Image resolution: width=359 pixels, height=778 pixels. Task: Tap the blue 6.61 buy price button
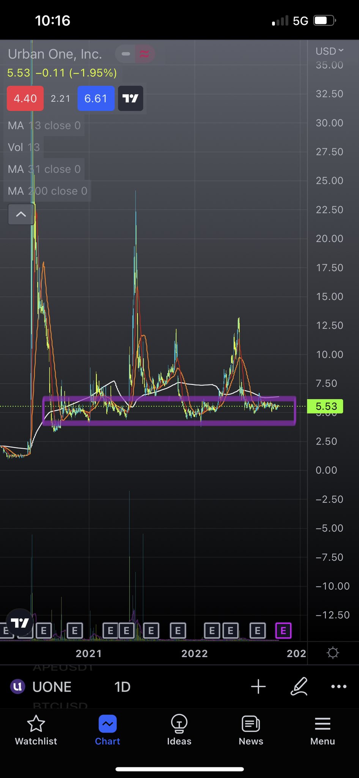click(96, 98)
